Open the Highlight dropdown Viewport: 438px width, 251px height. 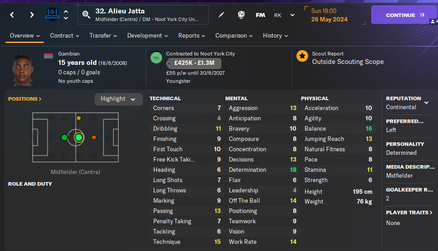click(118, 99)
